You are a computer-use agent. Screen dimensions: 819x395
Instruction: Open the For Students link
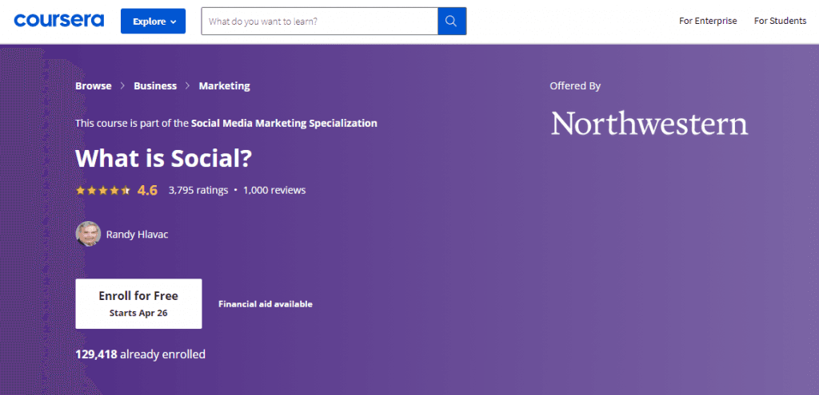(x=780, y=21)
